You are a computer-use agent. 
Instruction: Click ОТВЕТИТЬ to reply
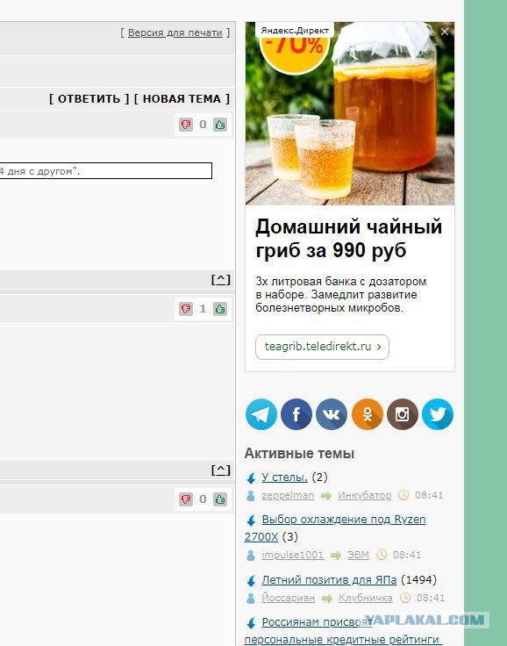(89, 99)
